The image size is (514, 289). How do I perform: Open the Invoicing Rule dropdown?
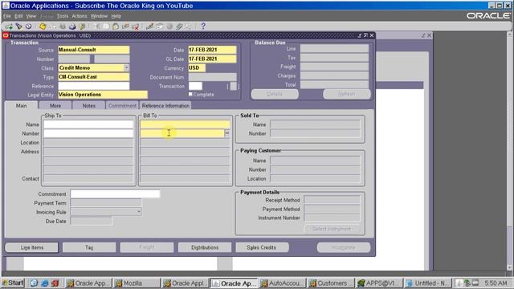139,212
